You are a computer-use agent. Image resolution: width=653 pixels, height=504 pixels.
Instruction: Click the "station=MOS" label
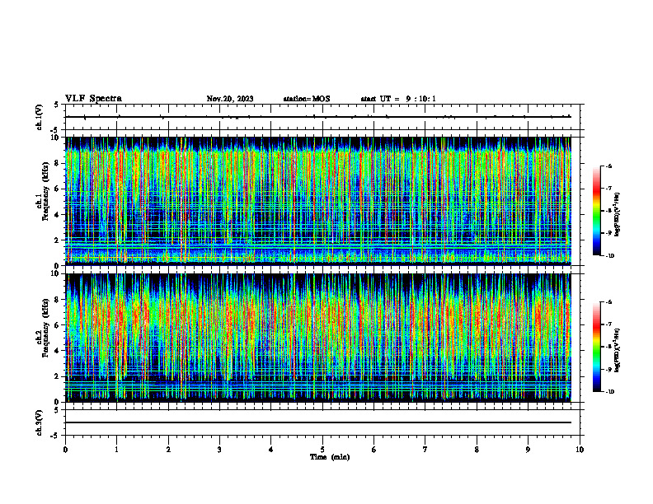pos(307,99)
